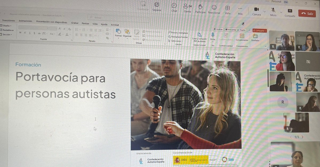Increase font size with larger A
320x167 pixels.
pyautogui.click(x=60, y=28)
